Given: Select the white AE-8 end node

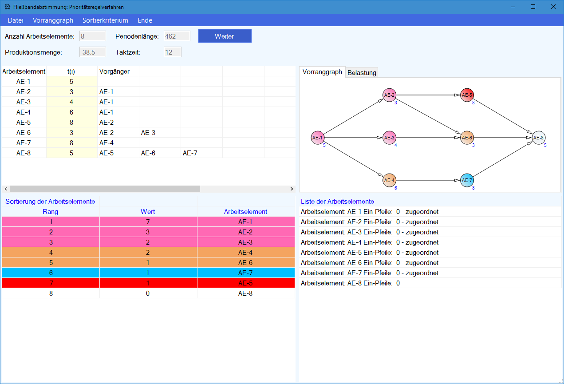Looking at the screenshot, I should 538,138.
